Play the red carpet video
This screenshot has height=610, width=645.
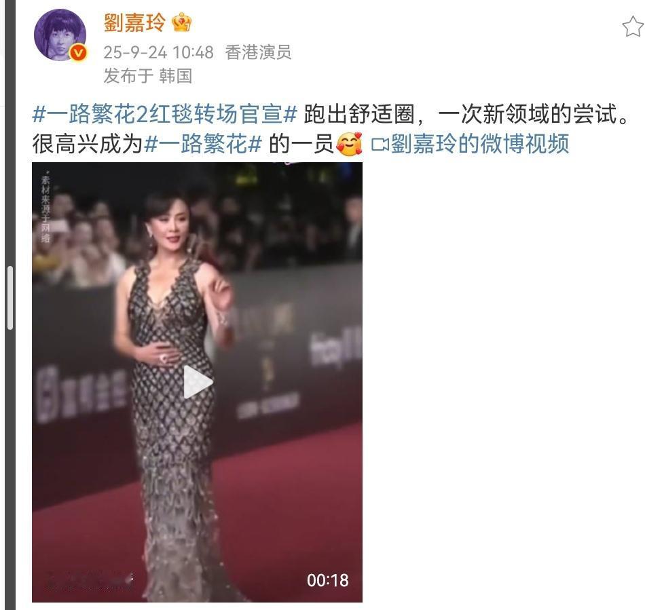coord(198,382)
